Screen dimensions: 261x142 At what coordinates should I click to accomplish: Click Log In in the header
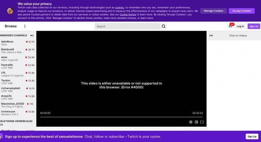240,26
